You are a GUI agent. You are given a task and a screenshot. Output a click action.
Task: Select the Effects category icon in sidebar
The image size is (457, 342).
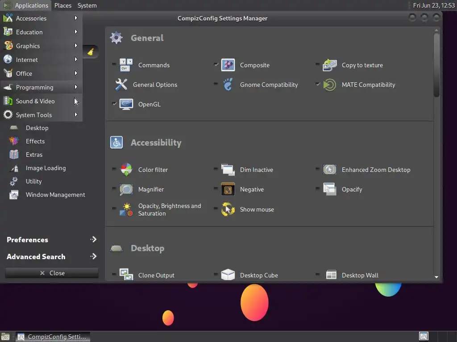(x=14, y=141)
